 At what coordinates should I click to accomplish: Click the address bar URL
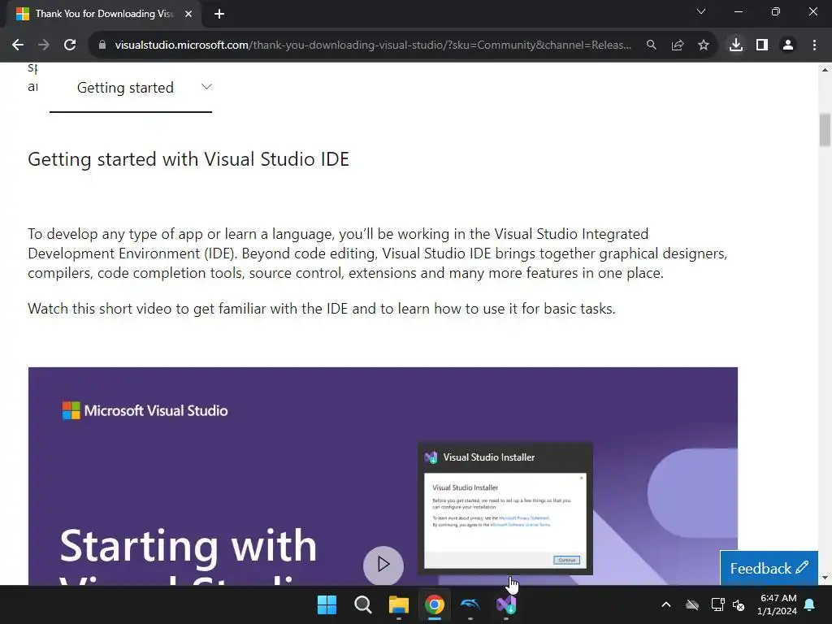(372, 45)
